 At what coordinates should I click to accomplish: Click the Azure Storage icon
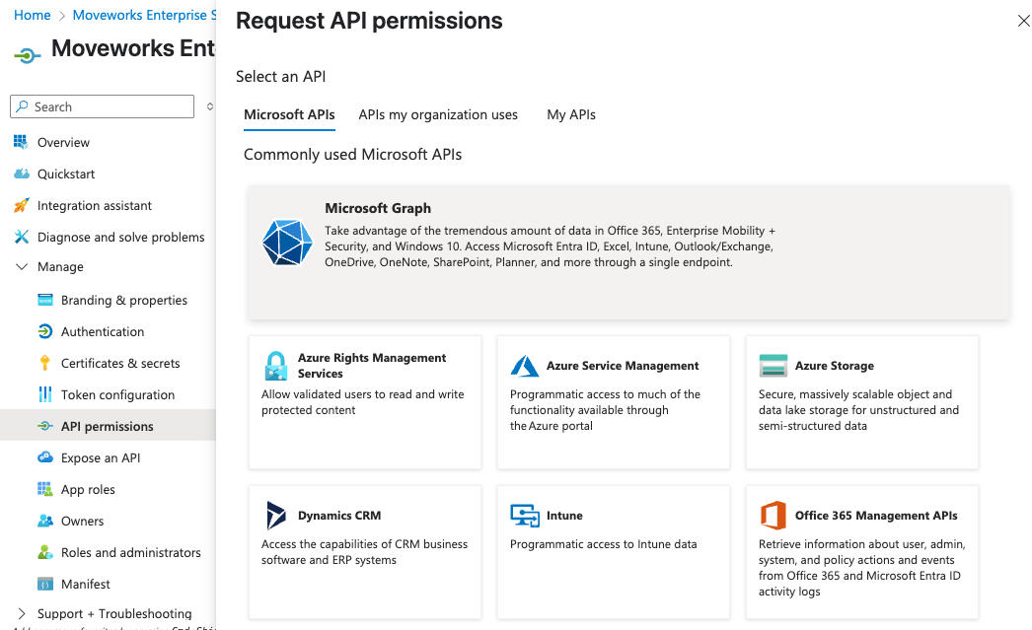[774, 366]
